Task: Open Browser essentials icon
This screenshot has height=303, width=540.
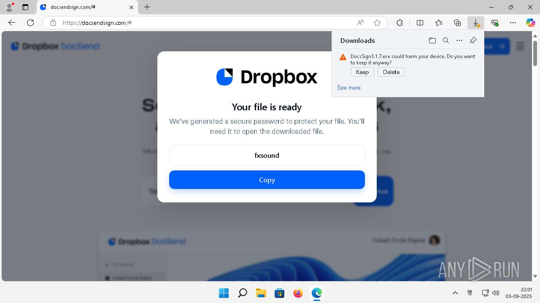Action: tap(494, 23)
